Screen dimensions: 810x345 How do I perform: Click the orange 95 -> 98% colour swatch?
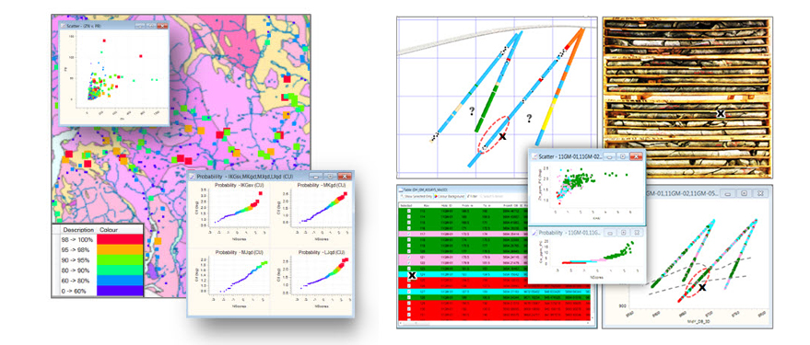pyautogui.click(x=120, y=249)
